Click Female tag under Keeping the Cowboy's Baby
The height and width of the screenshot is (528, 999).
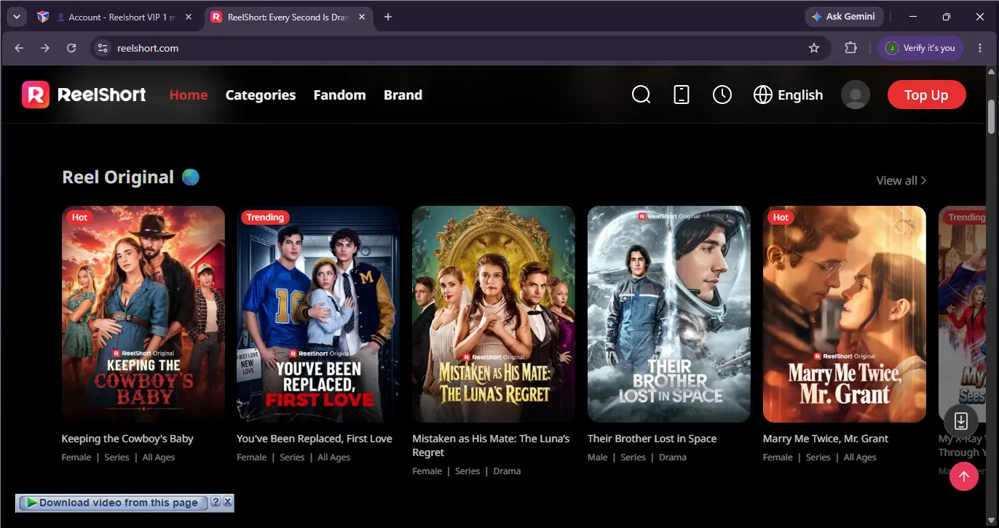pyautogui.click(x=76, y=457)
